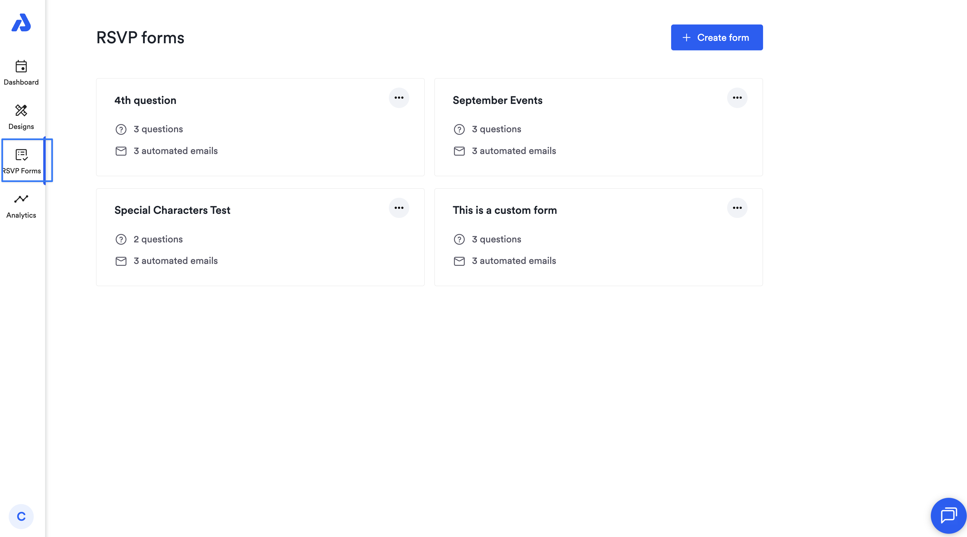The width and height of the screenshot is (967, 537).
Task: Click the envelope icon in custom form card
Action: [459, 261]
